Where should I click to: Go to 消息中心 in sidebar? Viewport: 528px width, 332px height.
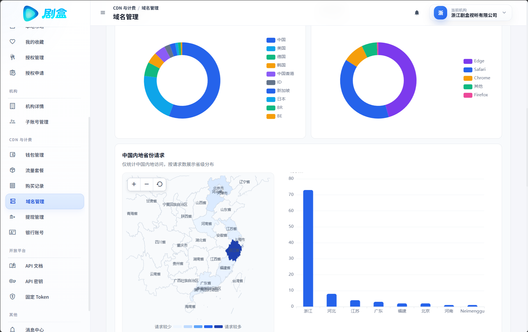pos(34,329)
